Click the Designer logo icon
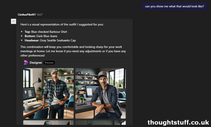 [26, 63]
